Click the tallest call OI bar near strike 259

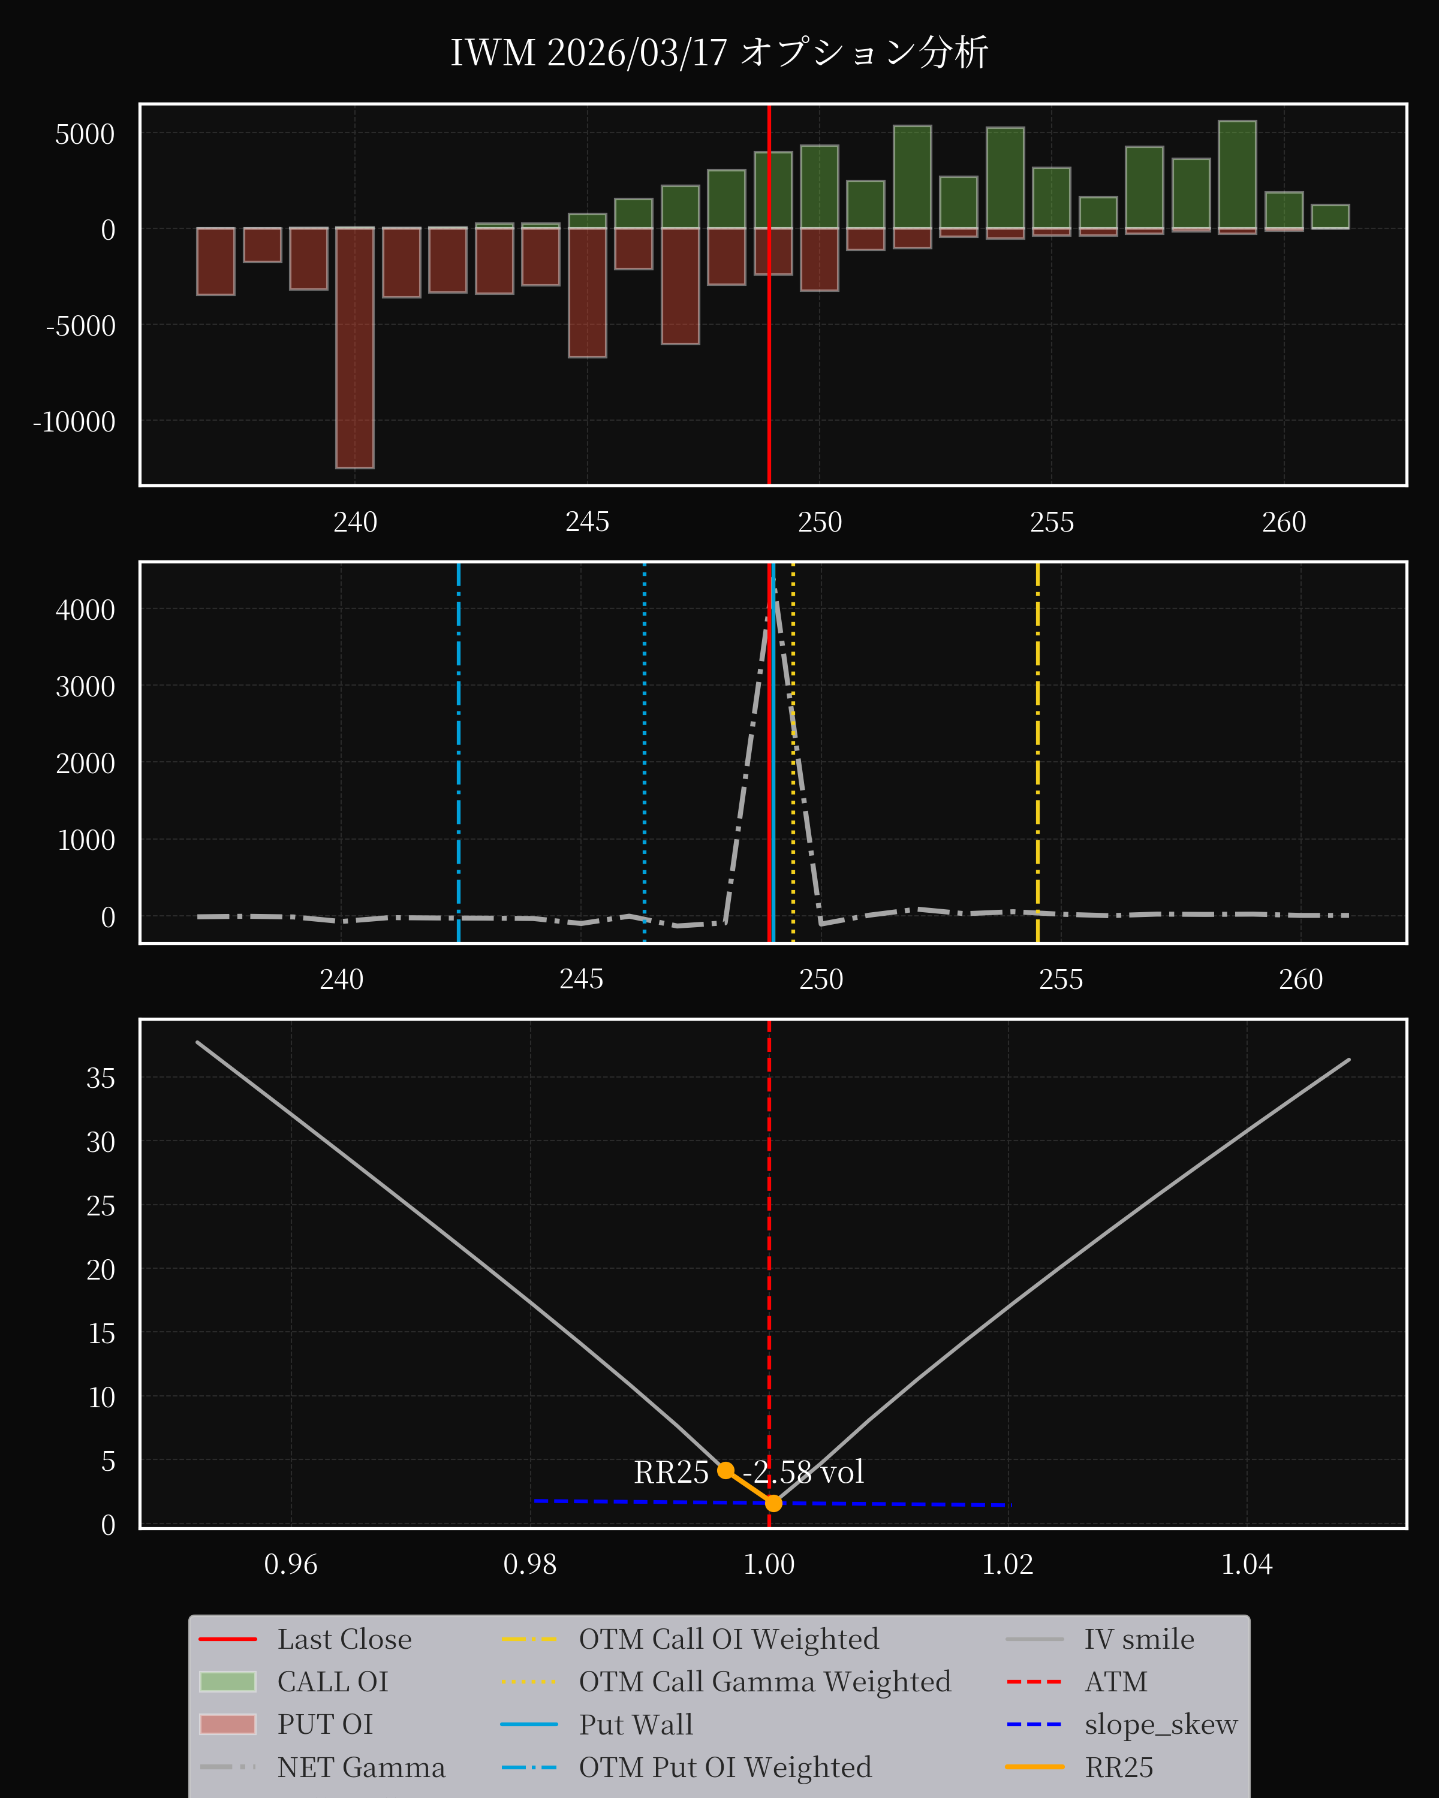tap(1237, 174)
